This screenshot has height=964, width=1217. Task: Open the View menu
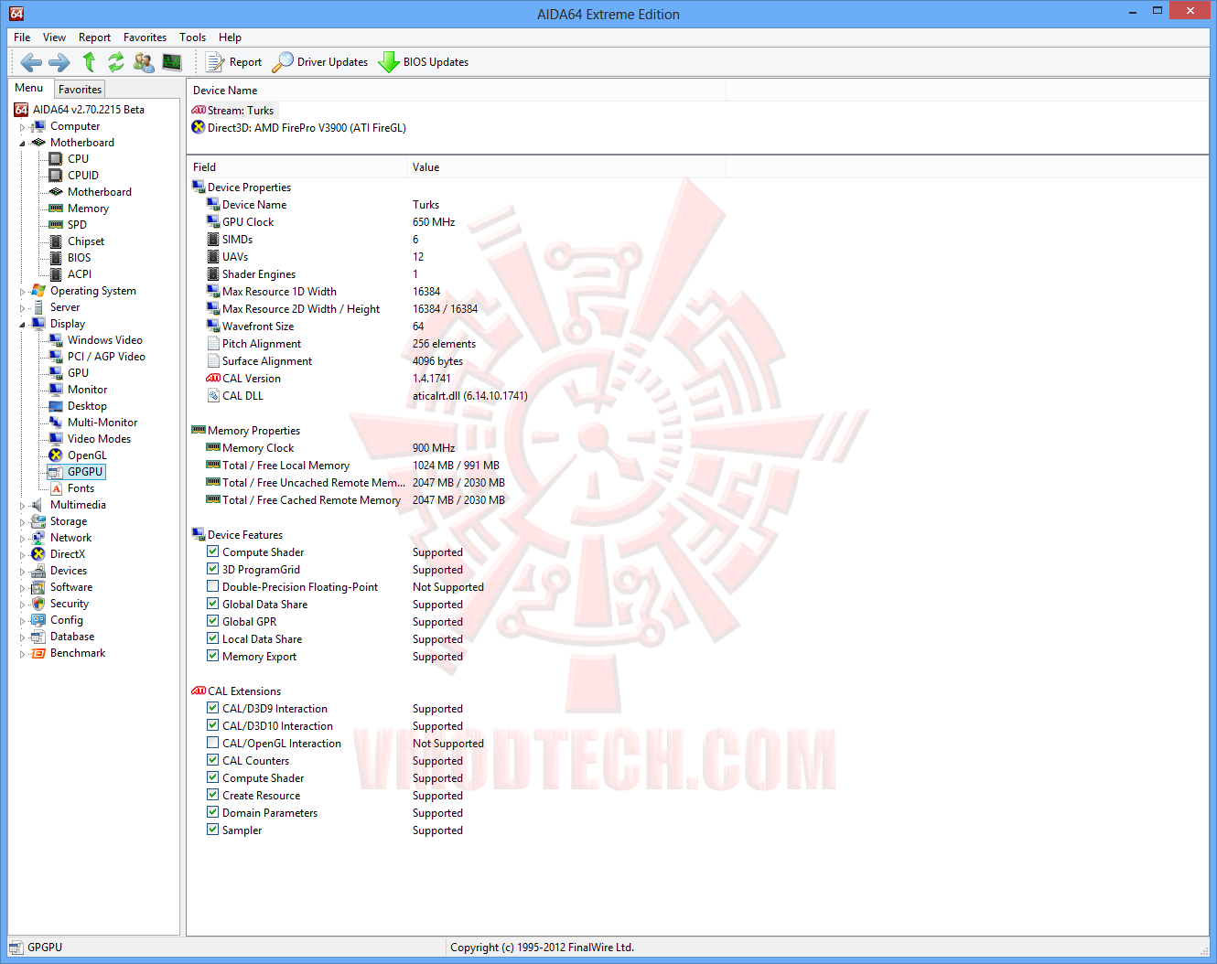(x=54, y=37)
